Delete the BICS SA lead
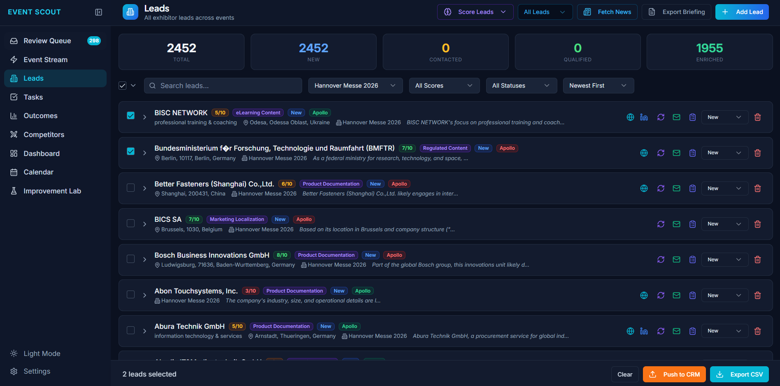This screenshot has height=386, width=780. coord(757,224)
